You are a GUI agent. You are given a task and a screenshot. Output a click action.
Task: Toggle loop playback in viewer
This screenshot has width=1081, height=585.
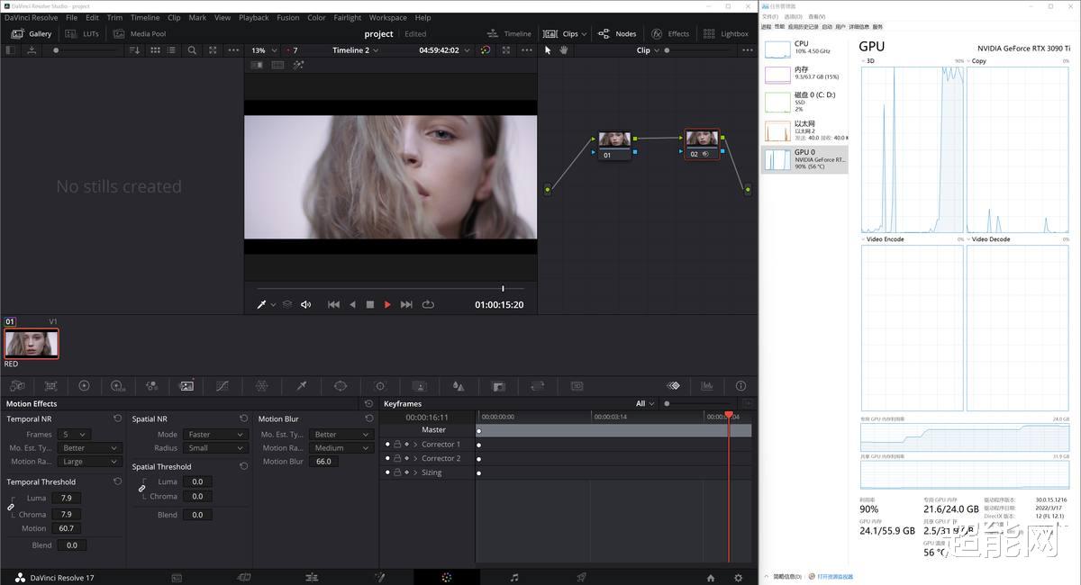[x=428, y=304]
